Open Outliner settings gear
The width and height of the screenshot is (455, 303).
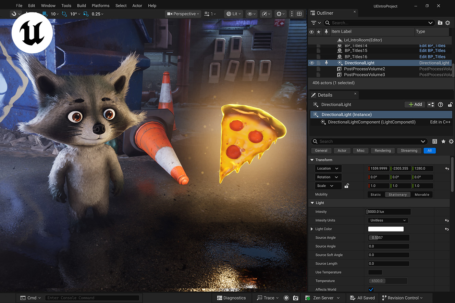point(447,23)
